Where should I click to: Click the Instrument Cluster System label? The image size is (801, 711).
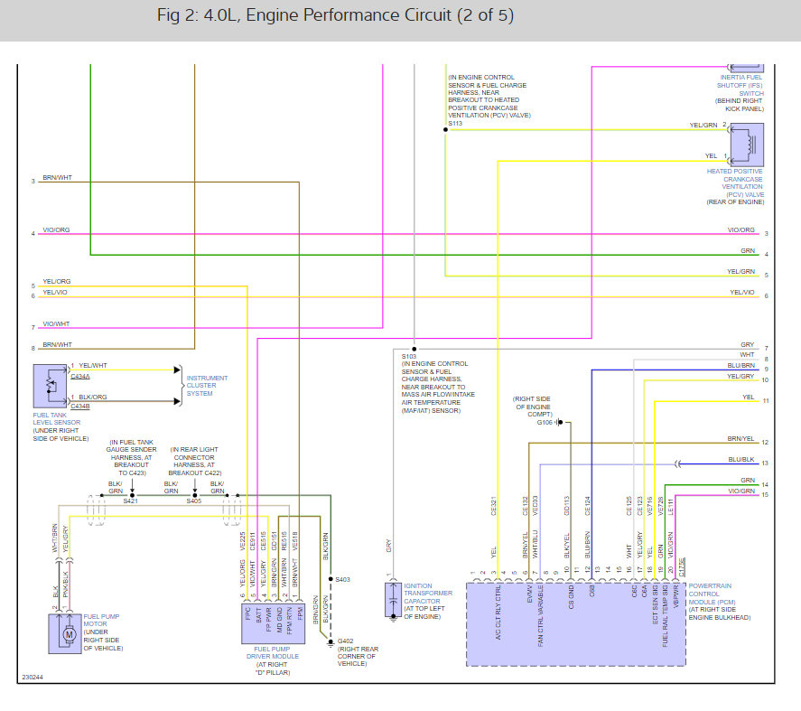[x=207, y=386]
